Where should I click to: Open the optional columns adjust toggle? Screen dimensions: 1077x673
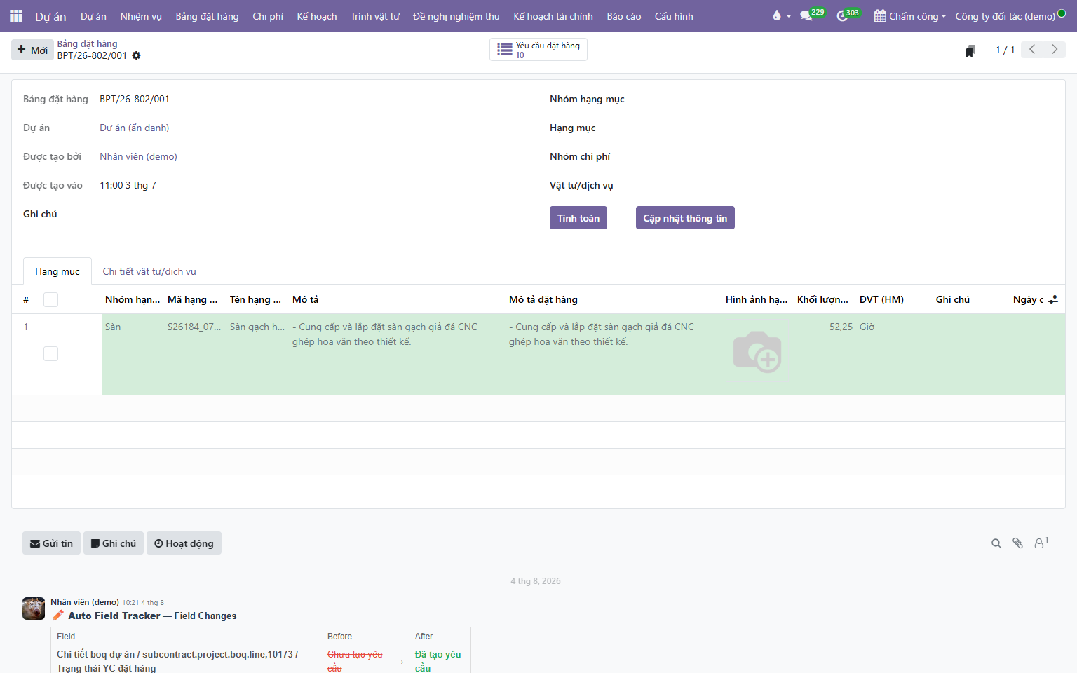pos(1053,299)
